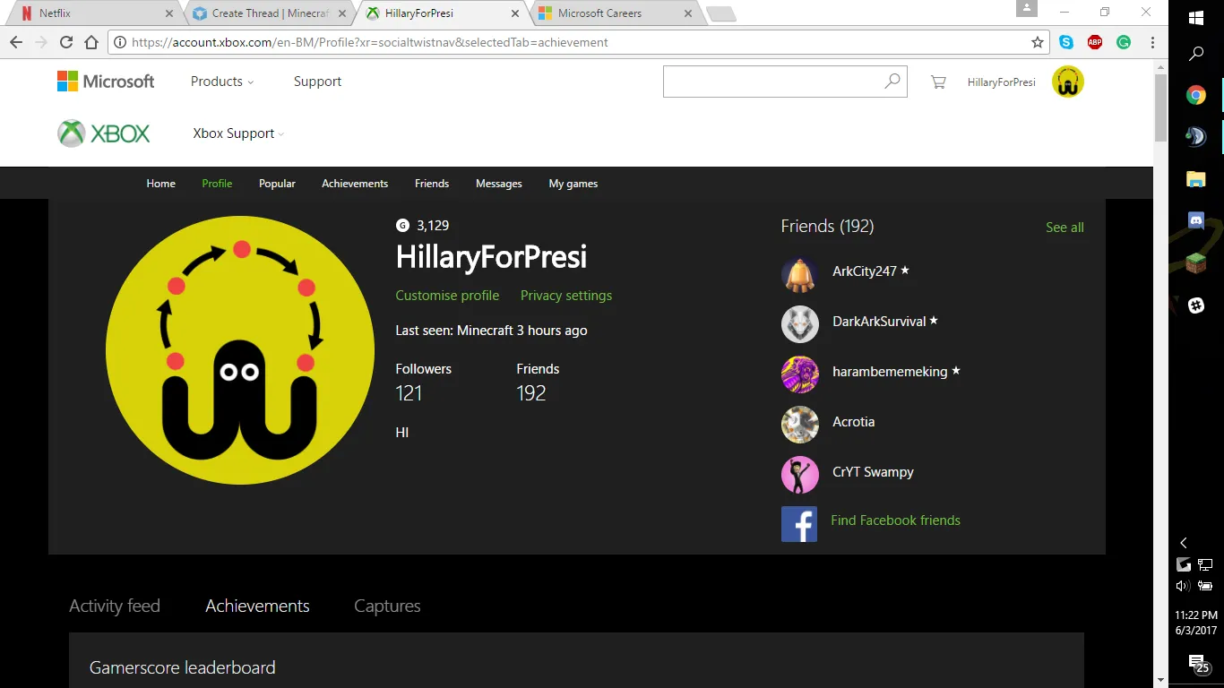The image size is (1224, 688).
Task: Open Popular in Xbox navigation
Action: click(x=277, y=184)
